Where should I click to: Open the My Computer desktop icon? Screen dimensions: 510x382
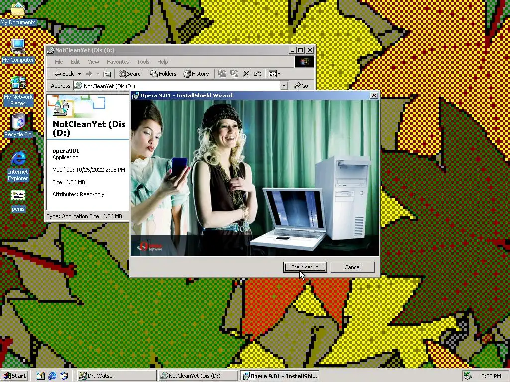18,51
